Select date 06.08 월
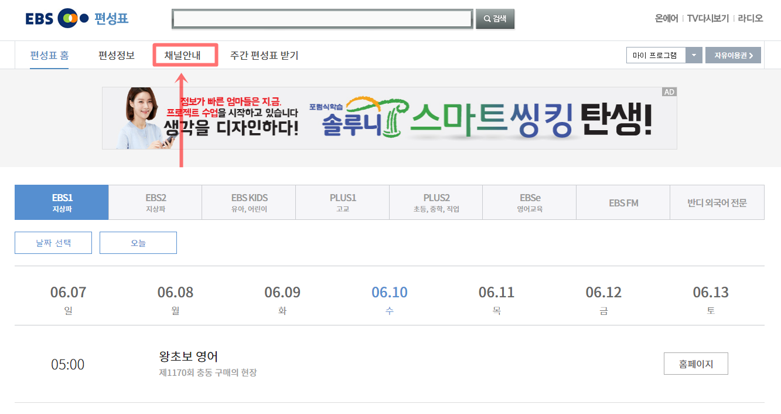The width and height of the screenshot is (781, 414). 175,300
